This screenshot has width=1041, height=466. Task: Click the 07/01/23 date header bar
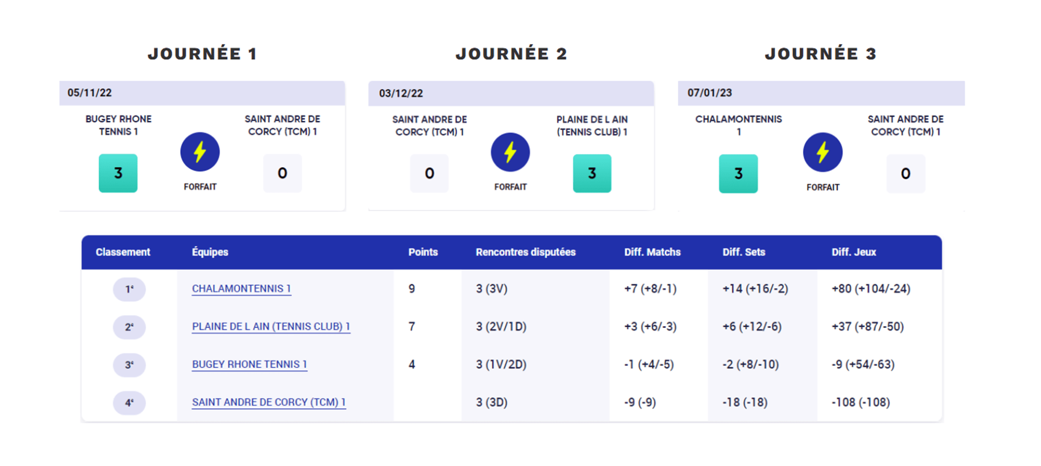click(821, 93)
